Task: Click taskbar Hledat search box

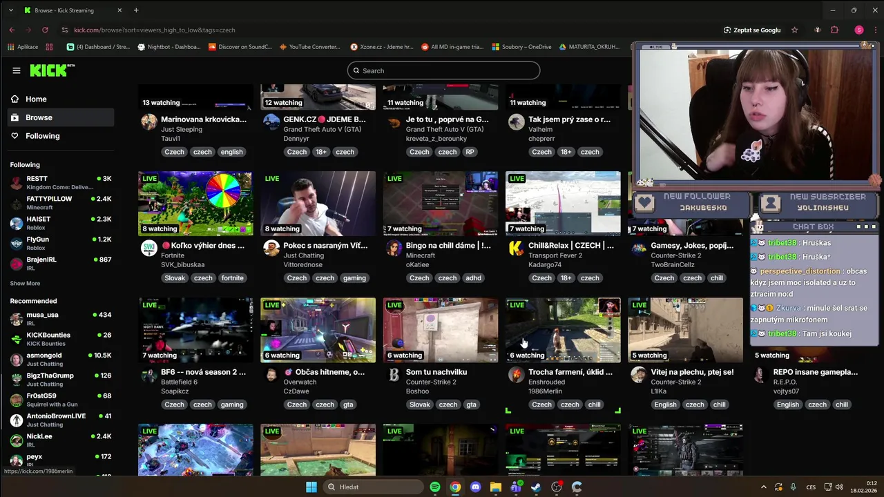Action: 373,487
